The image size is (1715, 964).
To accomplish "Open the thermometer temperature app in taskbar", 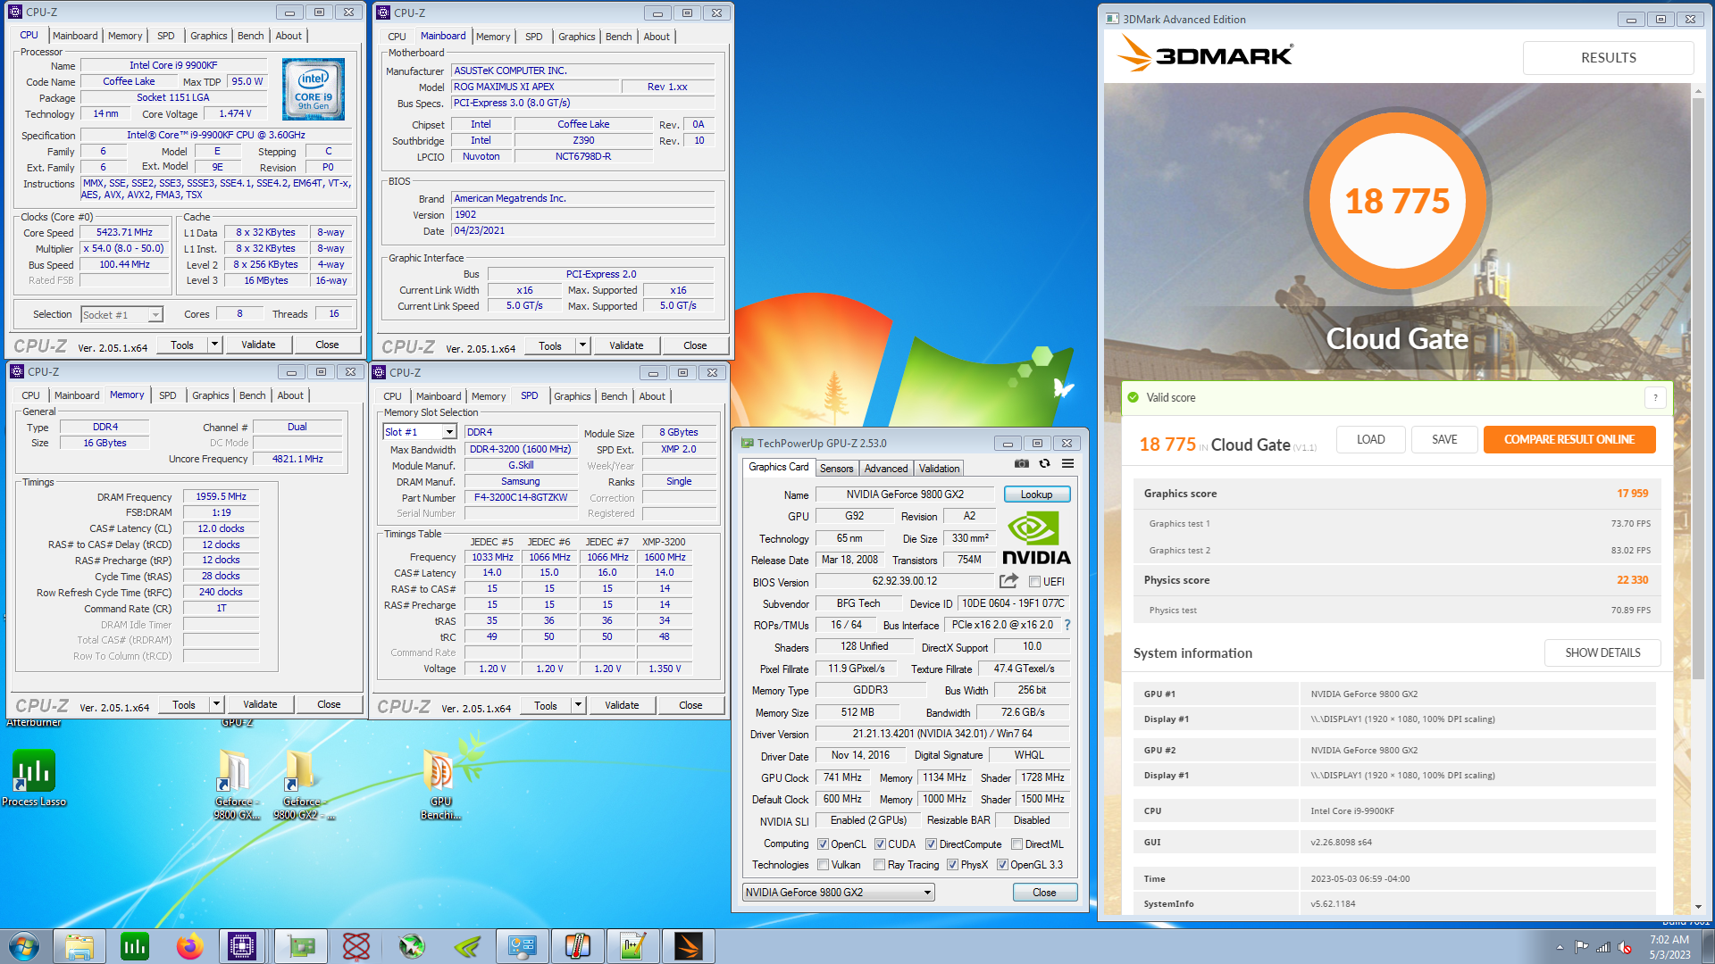I will [x=578, y=946].
